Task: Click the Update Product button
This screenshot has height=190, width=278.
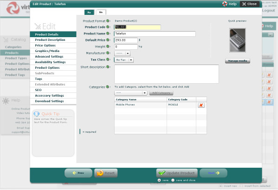Action: click(177, 173)
